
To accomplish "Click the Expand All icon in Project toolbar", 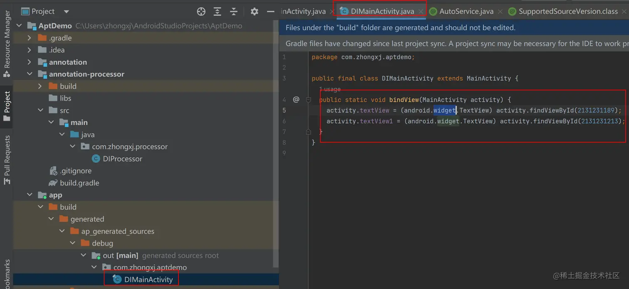I will pos(217,12).
